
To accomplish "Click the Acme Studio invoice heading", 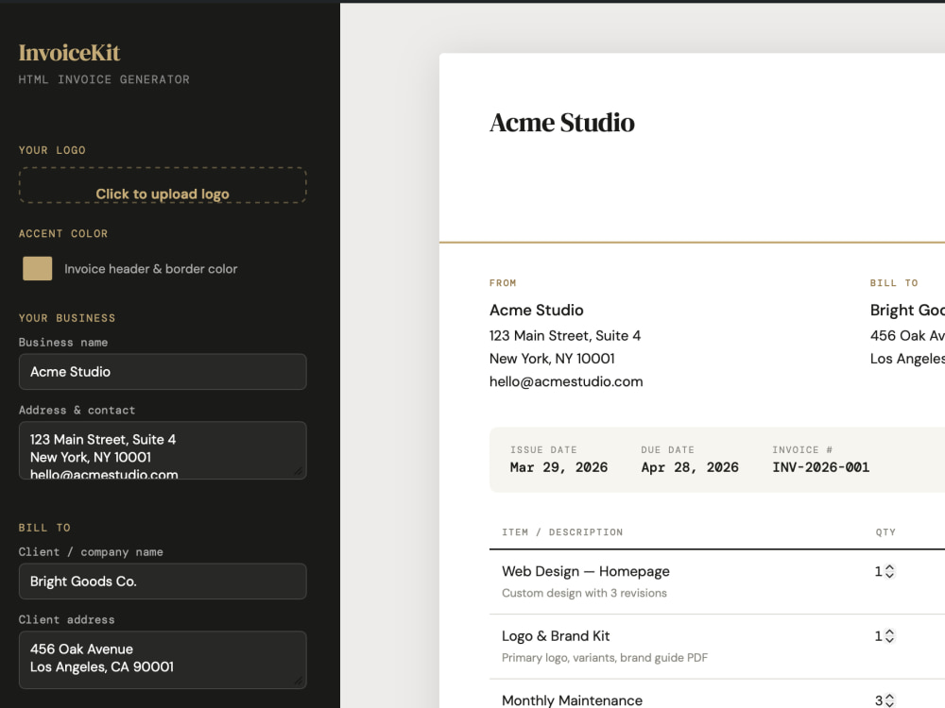I will tap(561, 123).
